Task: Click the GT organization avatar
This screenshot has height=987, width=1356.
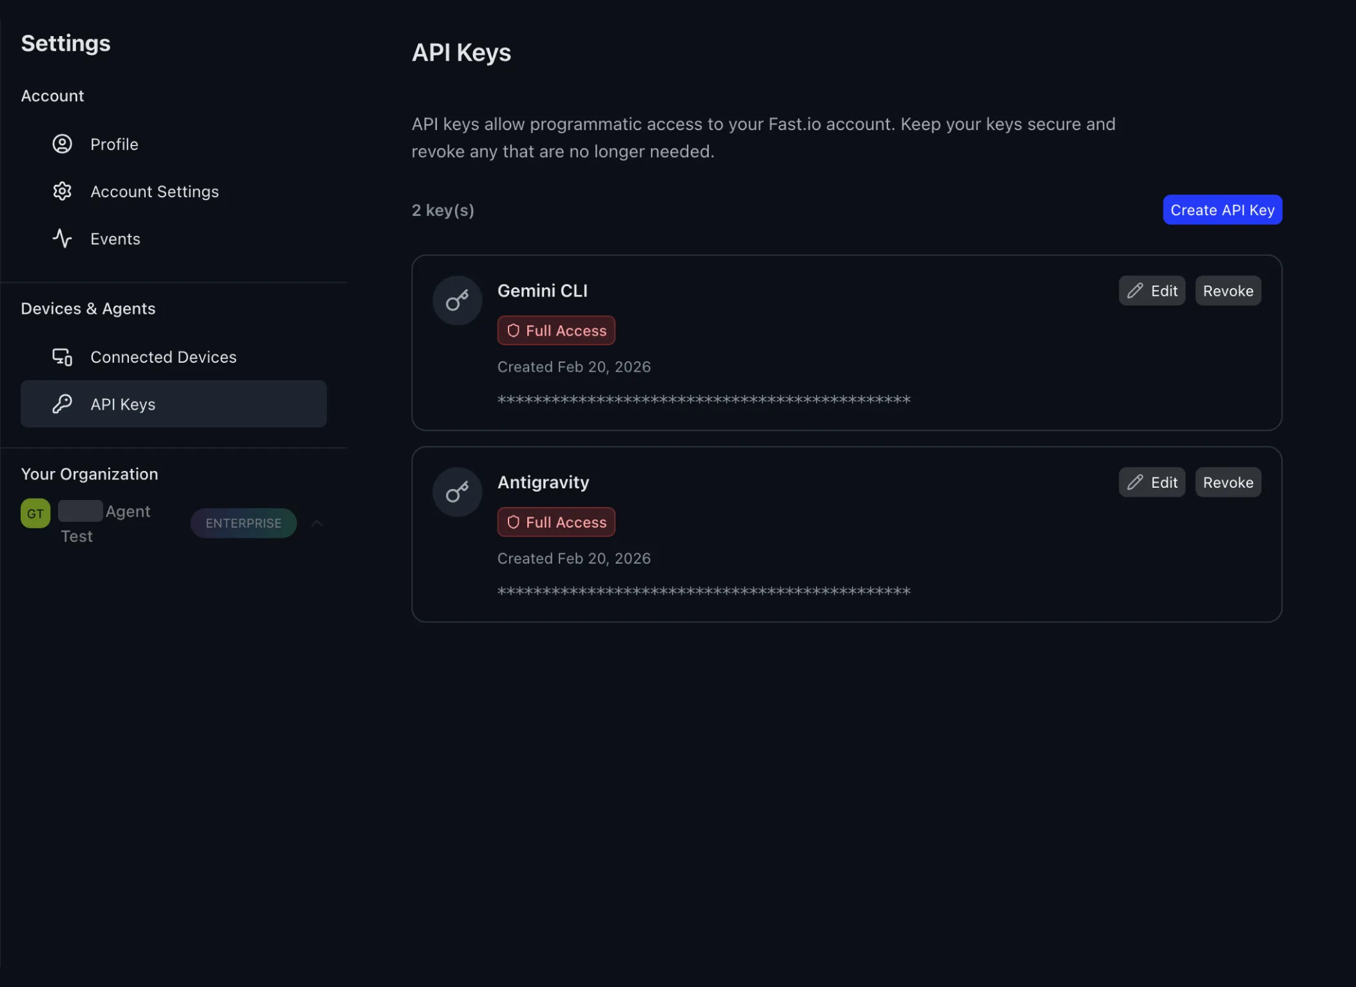Action: pyautogui.click(x=35, y=513)
